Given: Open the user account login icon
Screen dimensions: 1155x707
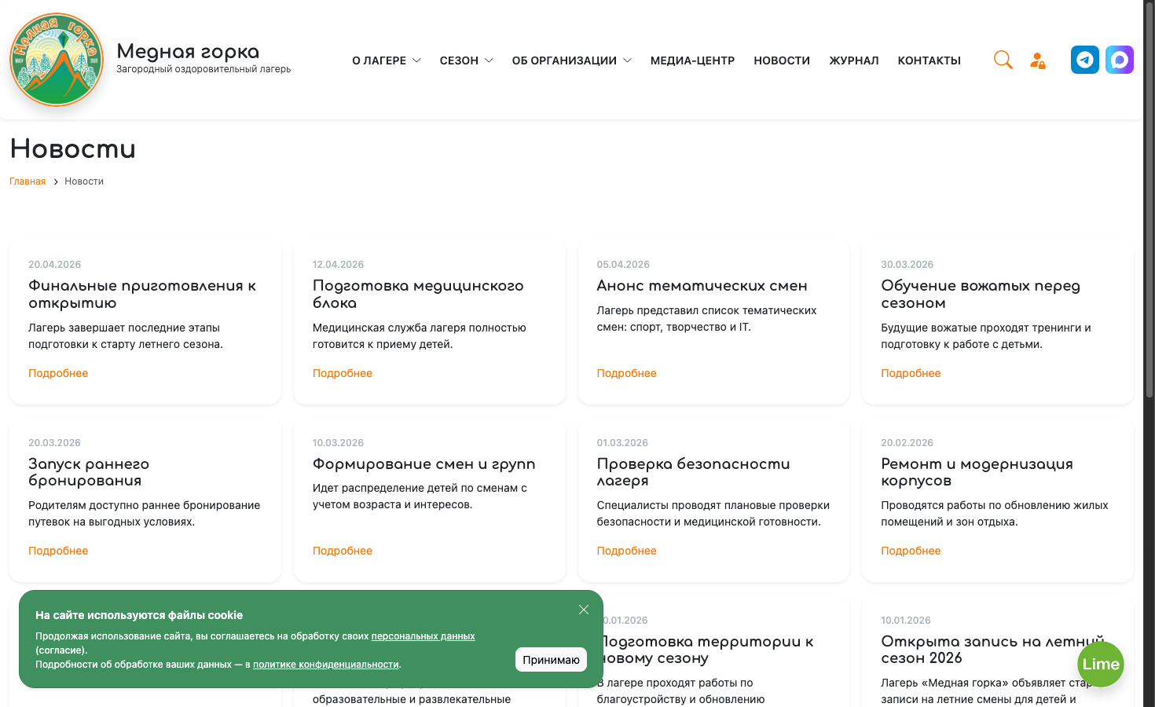Looking at the screenshot, I should coord(1038,60).
